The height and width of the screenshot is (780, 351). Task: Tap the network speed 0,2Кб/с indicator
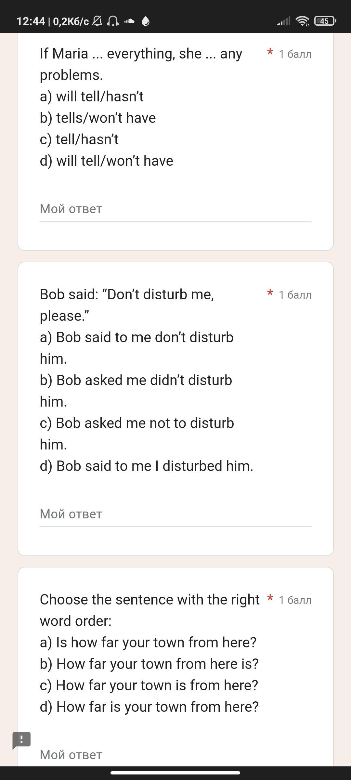click(x=71, y=21)
